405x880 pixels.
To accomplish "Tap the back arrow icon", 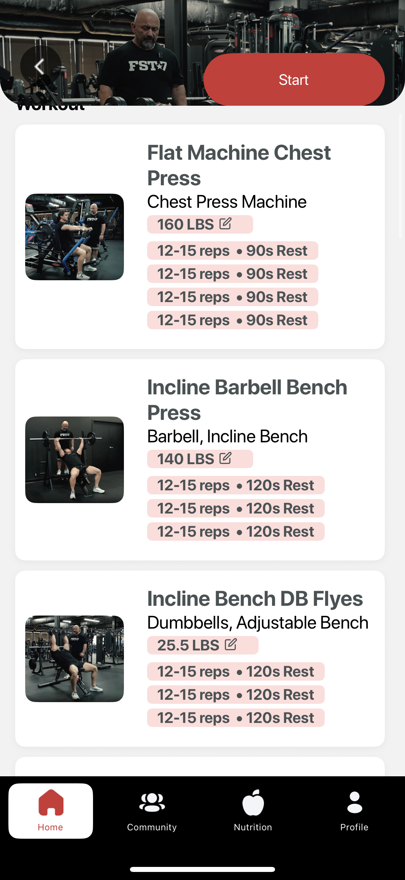I will 40,66.
